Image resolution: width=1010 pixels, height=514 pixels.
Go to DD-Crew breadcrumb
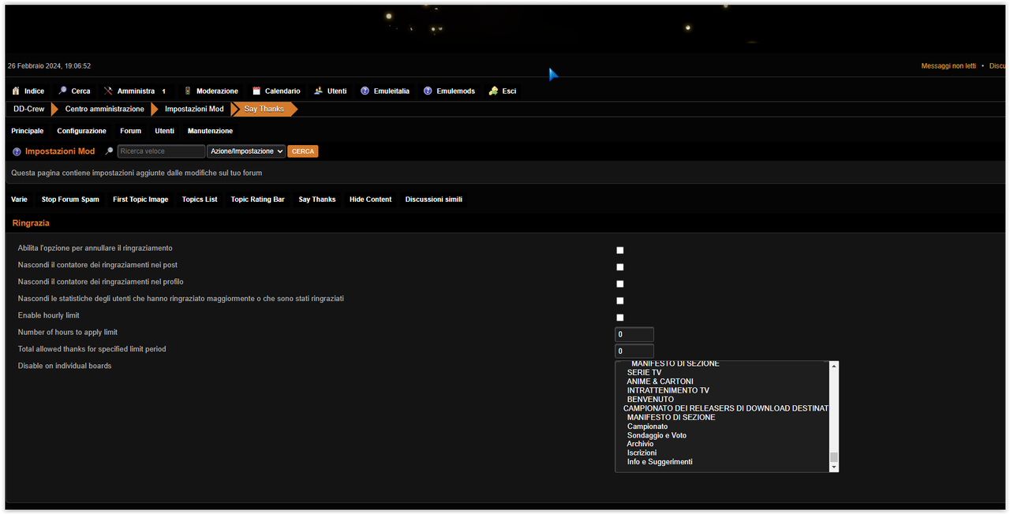29,109
